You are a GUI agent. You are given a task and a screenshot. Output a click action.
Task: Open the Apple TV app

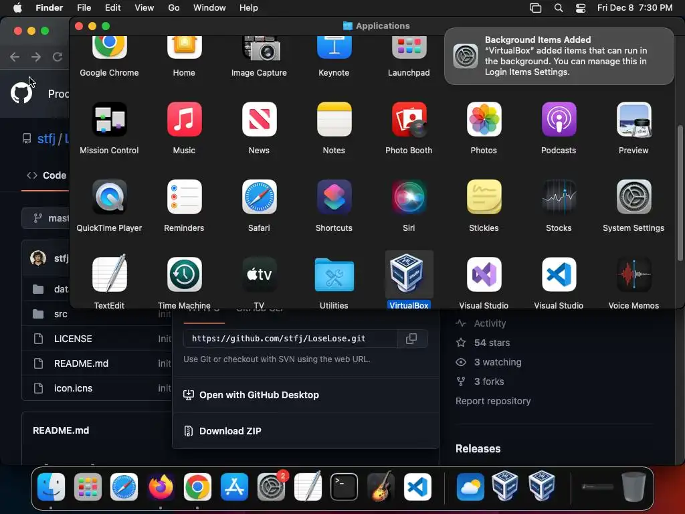[x=259, y=274]
